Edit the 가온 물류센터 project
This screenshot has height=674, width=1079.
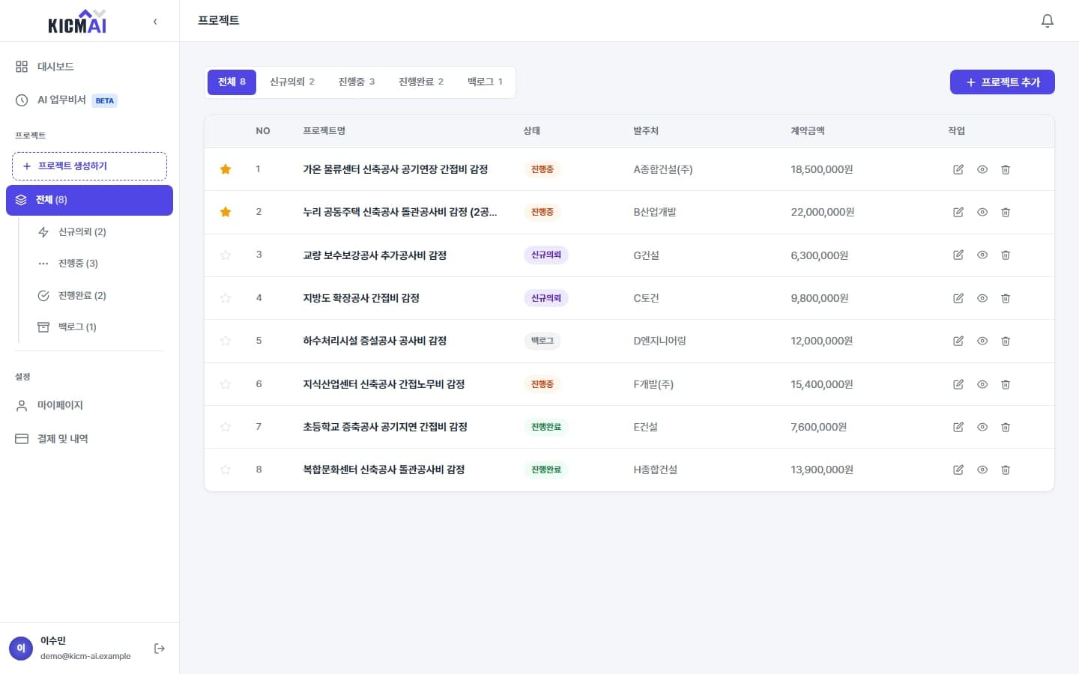pyautogui.click(x=958, y=169)
